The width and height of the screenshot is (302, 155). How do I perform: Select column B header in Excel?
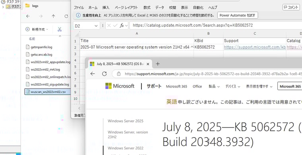[208, 33]
